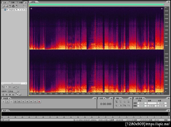Screen dimensions: 171x127
Task: Click the Fast Forward transport button
Action: (31, 102)
